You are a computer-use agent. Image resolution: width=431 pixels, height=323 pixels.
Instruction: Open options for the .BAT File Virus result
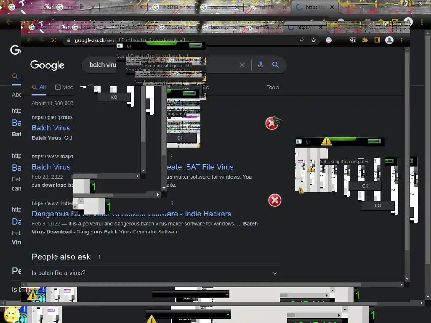coord(172,156)
